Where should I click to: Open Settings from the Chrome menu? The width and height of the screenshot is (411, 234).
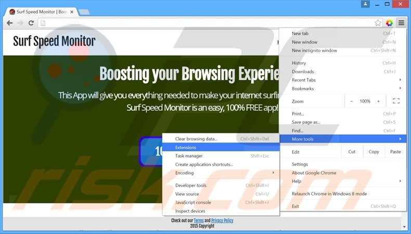pyautogui.click(x=343, y=164)
